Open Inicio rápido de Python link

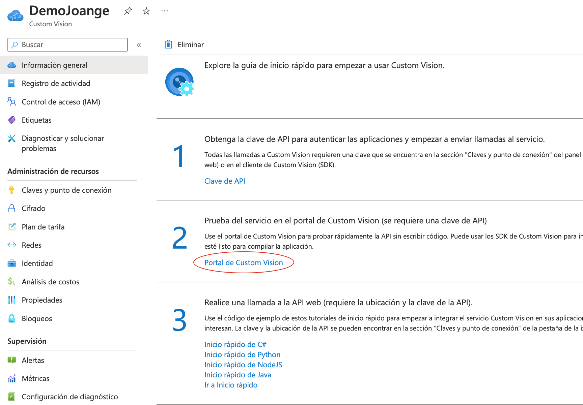[x=242, y=354]
